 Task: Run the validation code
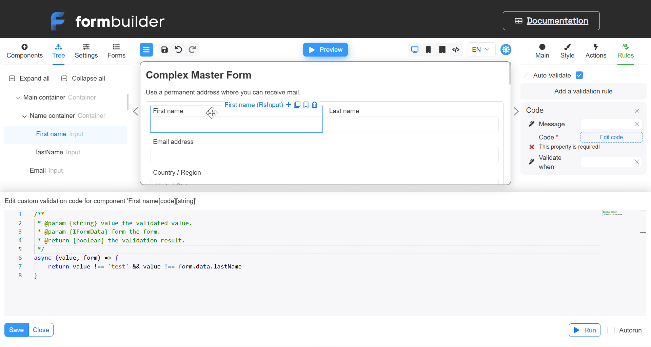[x=585, y=330]
